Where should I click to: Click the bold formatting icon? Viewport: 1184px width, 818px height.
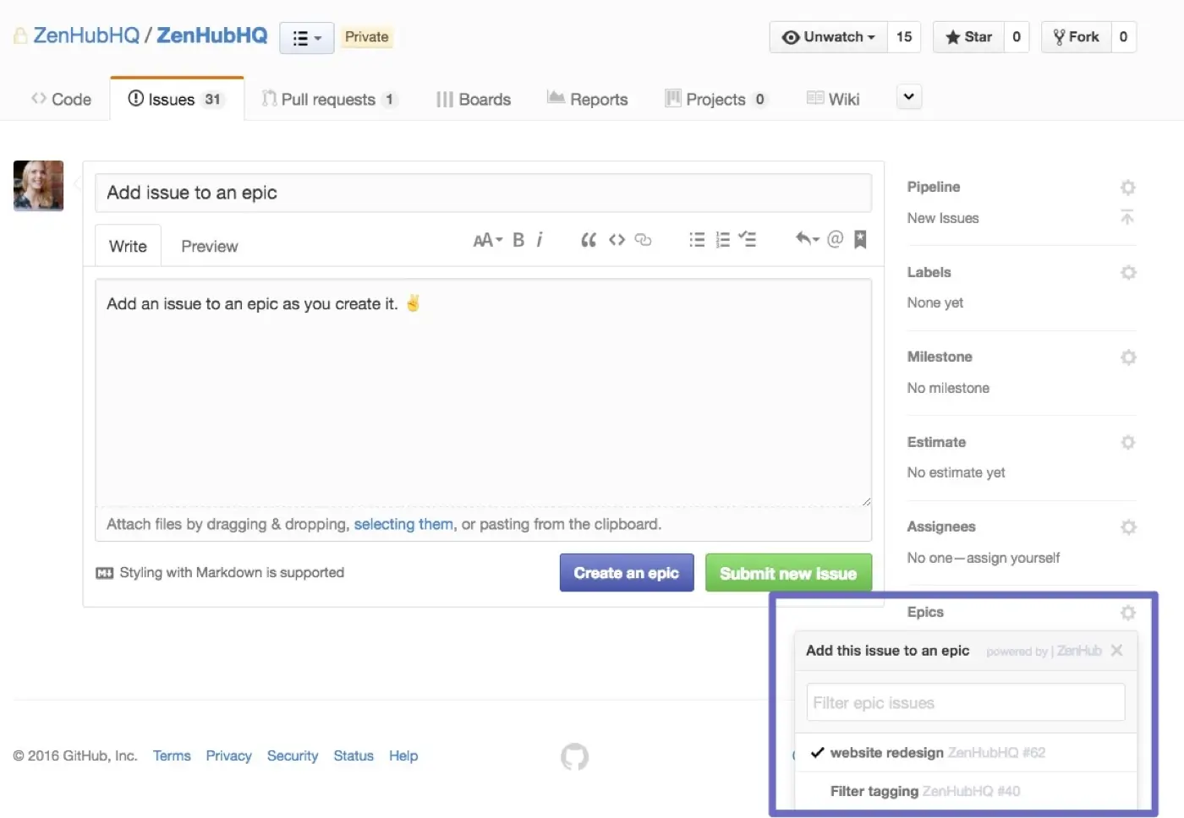point(518,240)
